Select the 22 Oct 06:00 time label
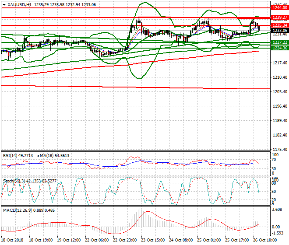 [97, 240]
